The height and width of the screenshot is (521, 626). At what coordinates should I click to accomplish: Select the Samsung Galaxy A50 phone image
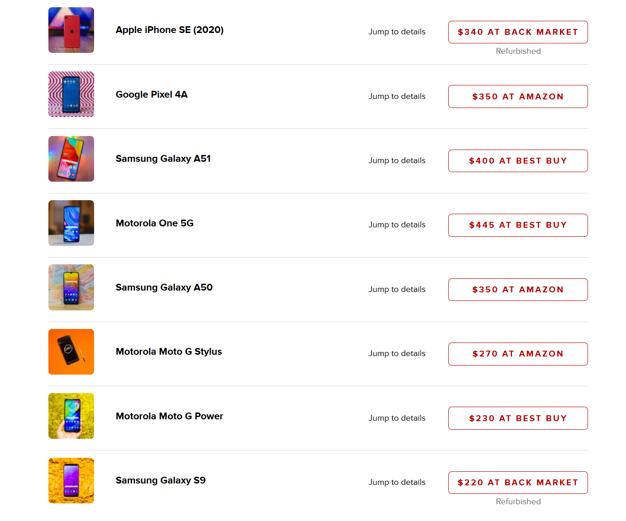(71, 287)
